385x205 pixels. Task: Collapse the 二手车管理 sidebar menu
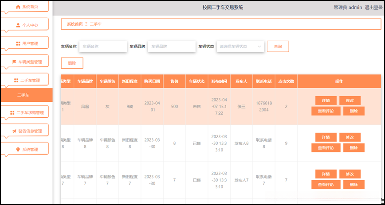click(24, 80)
